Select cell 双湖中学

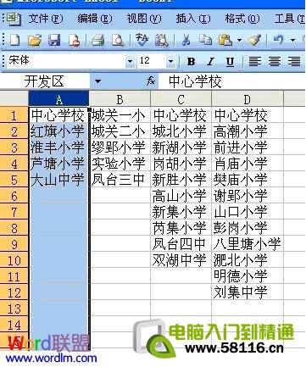(181, 260)
